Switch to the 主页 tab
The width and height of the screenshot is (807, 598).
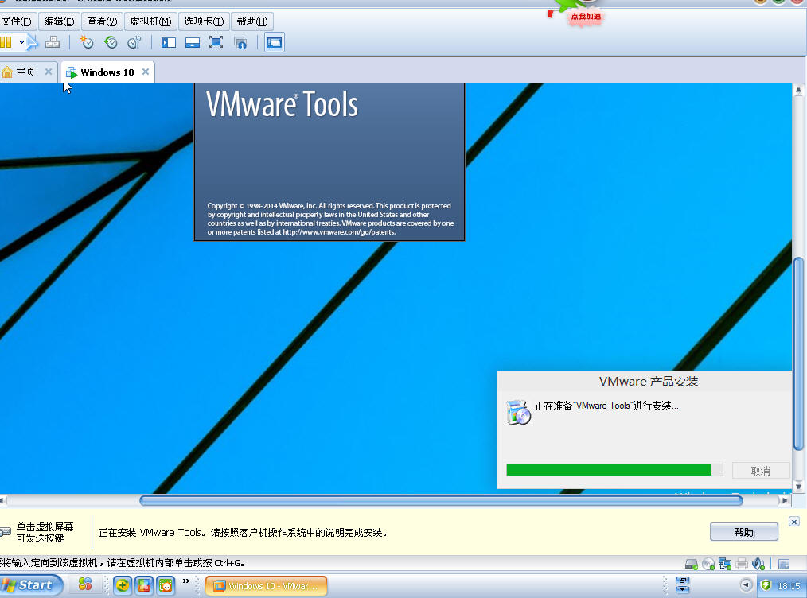(25, 72)
